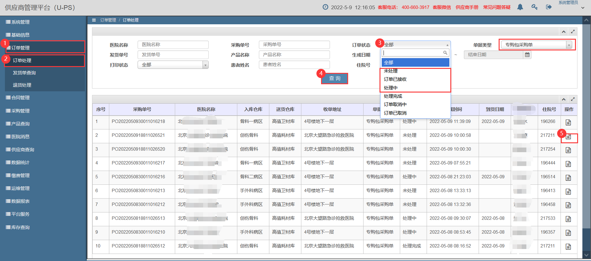Viewport: 591px width, 261px height.
Task: Open detail icon for order PO202205083001​1016216
Action: coord(568,178)
